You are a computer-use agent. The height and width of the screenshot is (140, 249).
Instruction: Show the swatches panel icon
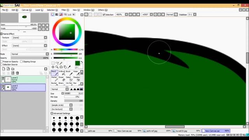tap(69, 14)
